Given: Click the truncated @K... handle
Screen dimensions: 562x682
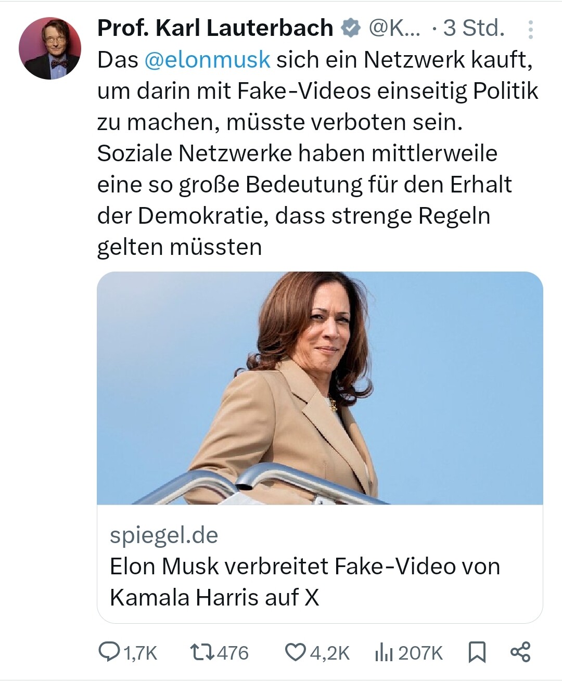Looking at the screenshot, I should 389,28.
